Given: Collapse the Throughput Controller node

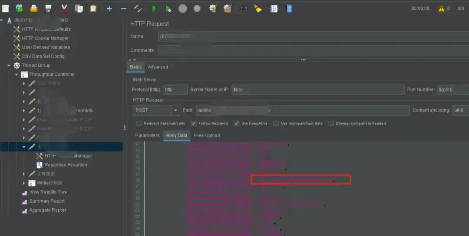Looking at the screenshot, I should tap(16, 74).
